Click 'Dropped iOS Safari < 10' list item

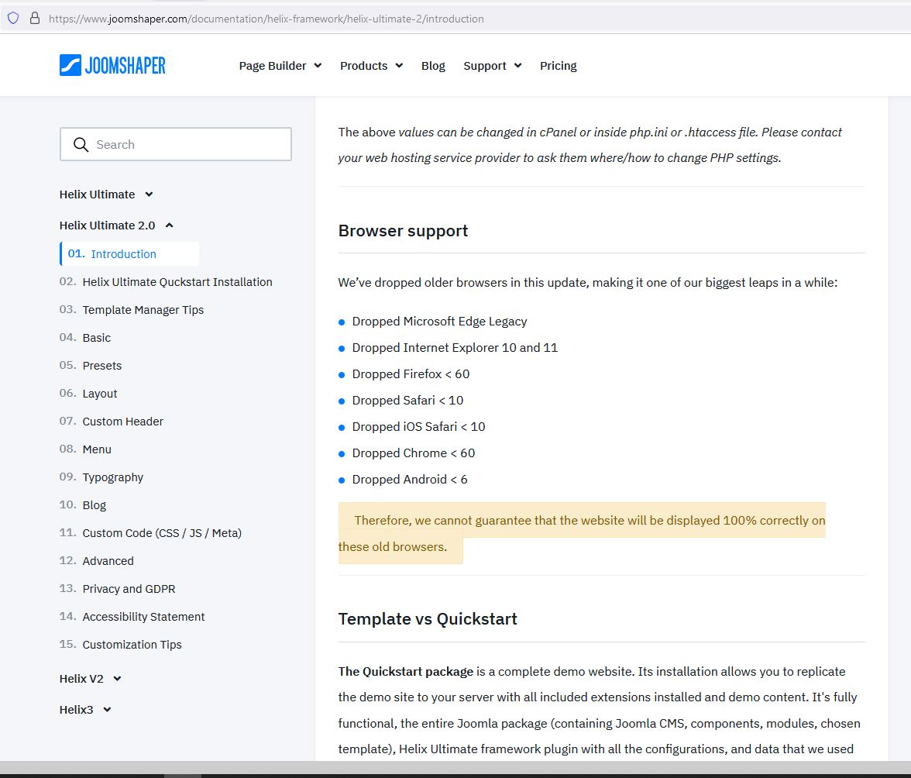click(x=418, y=426)
